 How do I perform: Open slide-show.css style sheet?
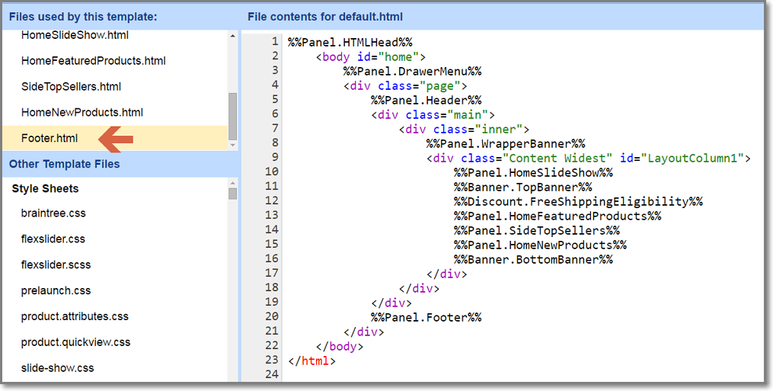pyautogui.click(x=57, y=369)
